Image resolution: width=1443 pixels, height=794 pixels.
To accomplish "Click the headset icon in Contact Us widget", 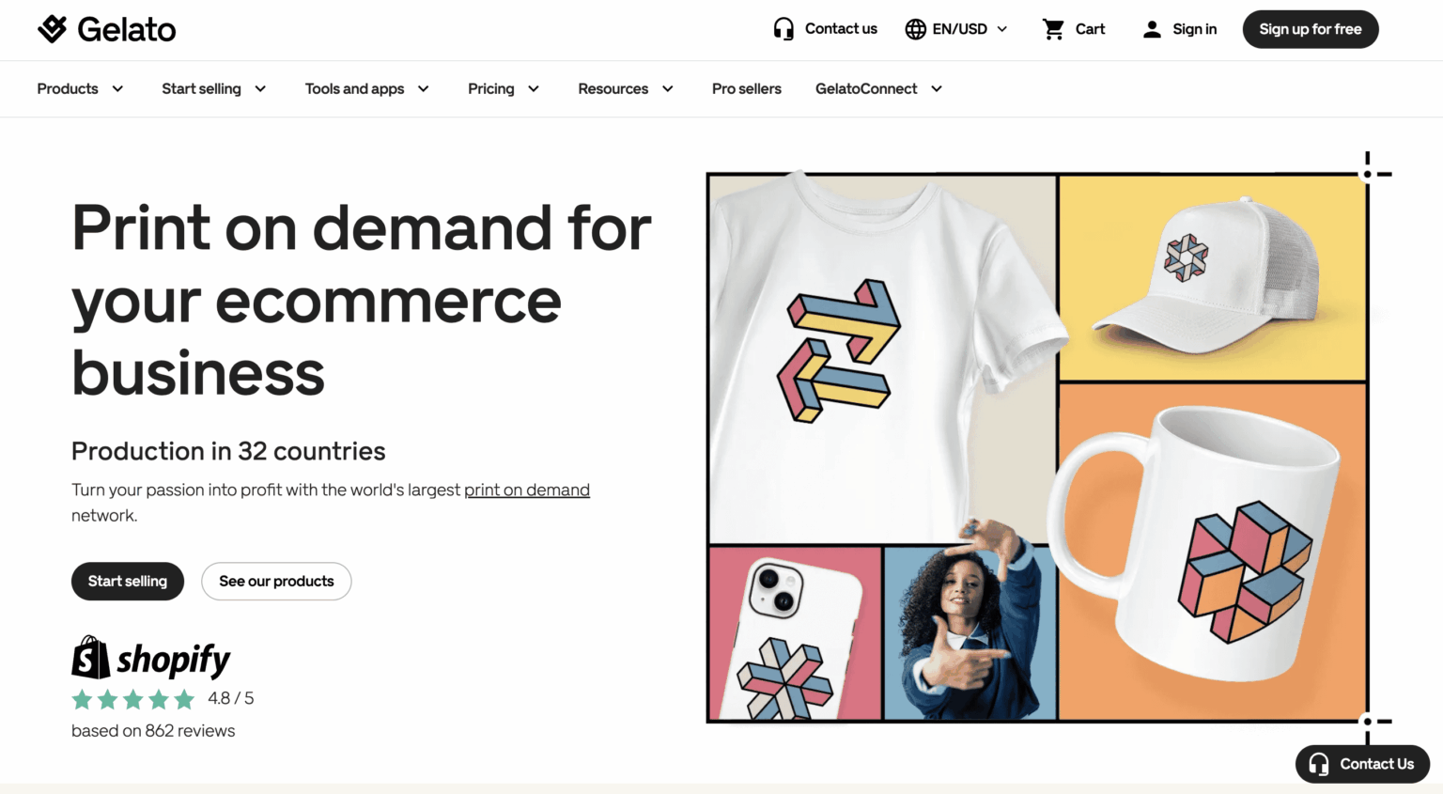I will (1319, 764).
